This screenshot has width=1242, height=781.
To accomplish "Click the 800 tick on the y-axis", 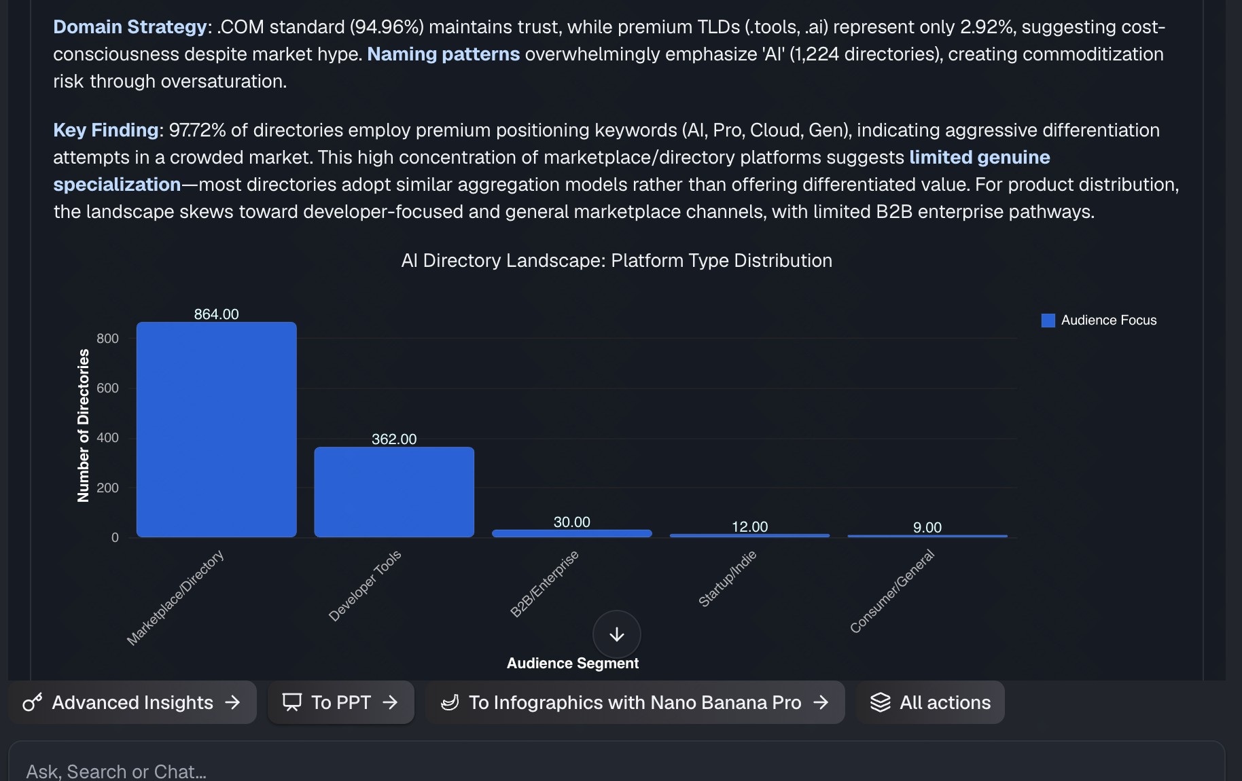I will (x=107, y=338).
